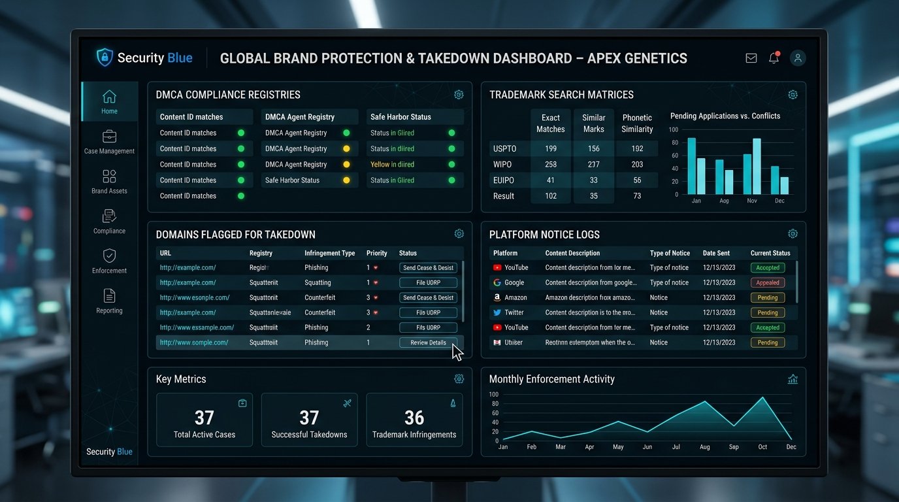Click the 'Status in diired' entry
899x502 pixels.
392,149
